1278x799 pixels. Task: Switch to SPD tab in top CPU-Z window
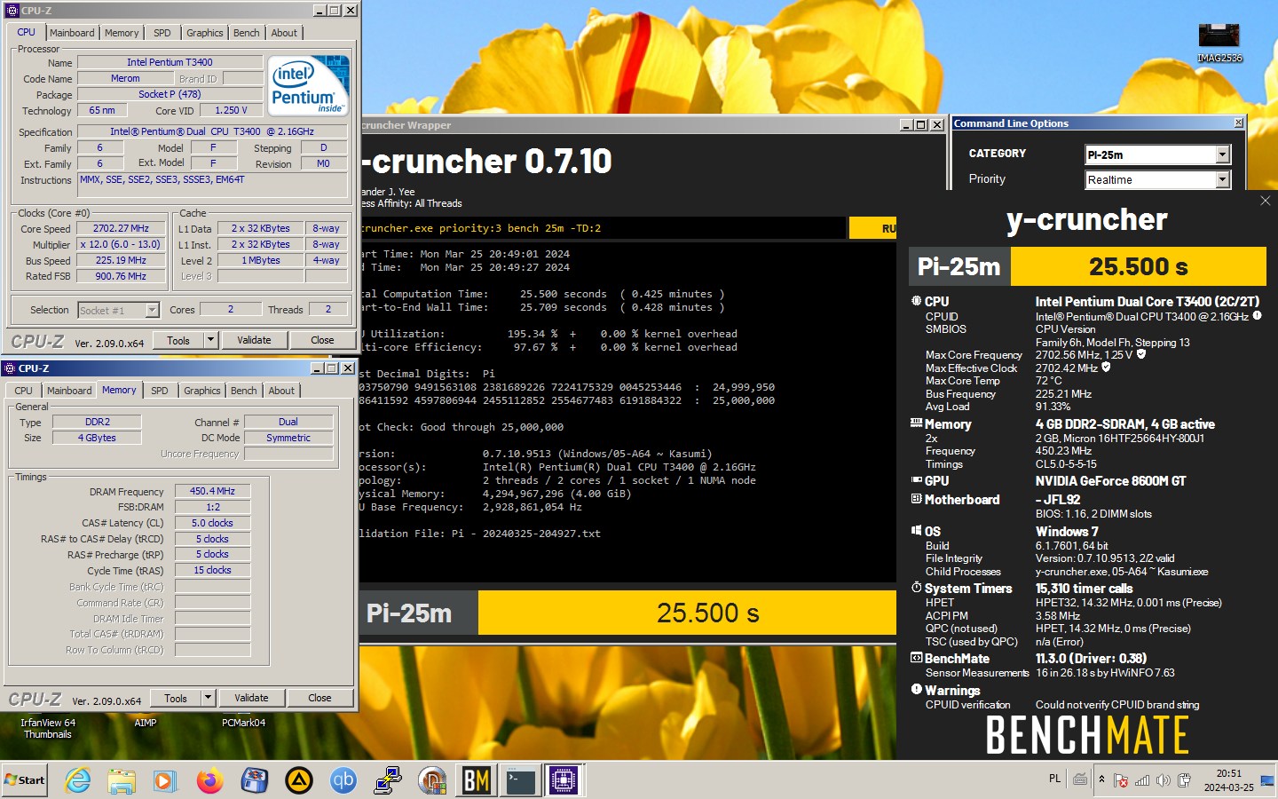point(162,33)
